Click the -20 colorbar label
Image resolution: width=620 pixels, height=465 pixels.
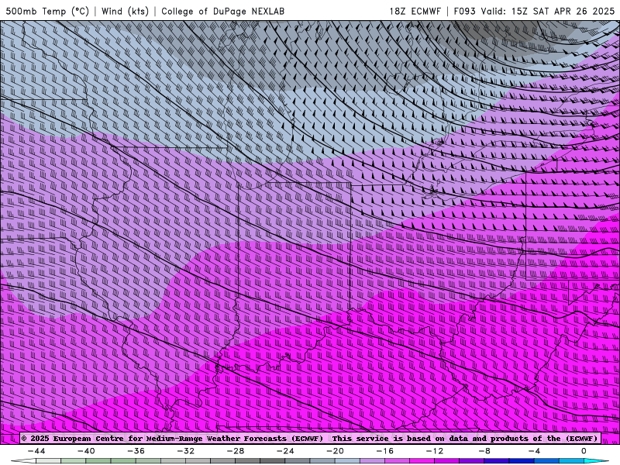pos(335,451)
